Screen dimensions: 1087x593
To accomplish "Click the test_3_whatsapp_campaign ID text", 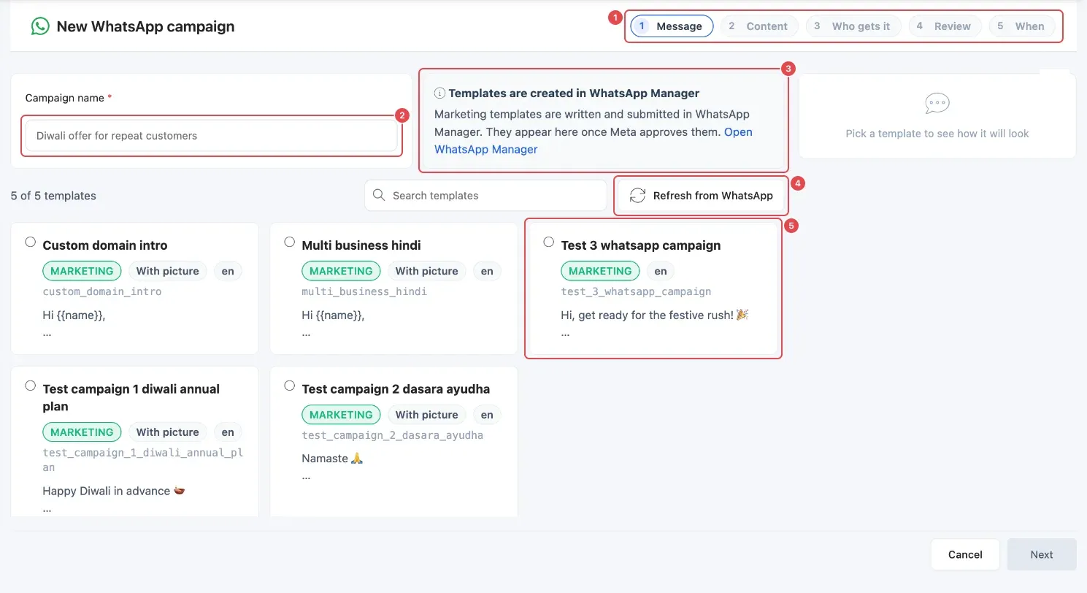I will tap(636, 291).
